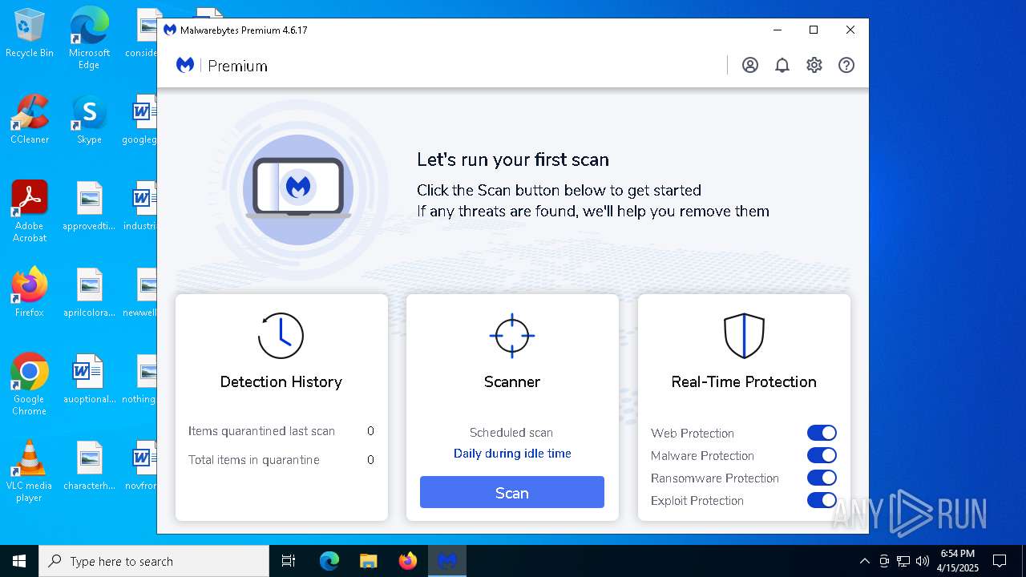The image size is (1026, 577).
Task: Open File Explorer from the taskbar
Action: coord(369,561)
